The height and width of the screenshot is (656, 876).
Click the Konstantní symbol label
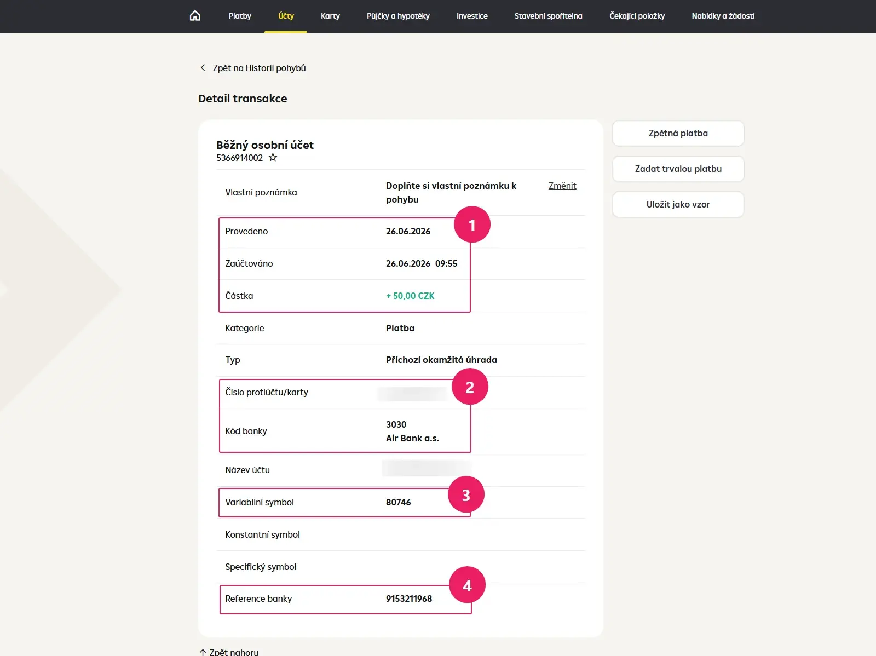(262, 534)
